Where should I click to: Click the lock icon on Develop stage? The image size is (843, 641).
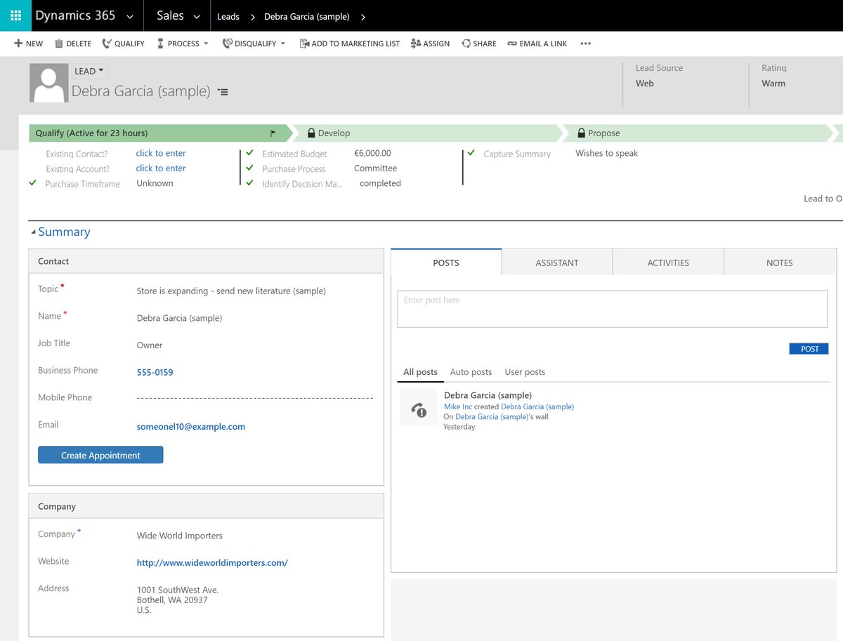tap(311, 133)
